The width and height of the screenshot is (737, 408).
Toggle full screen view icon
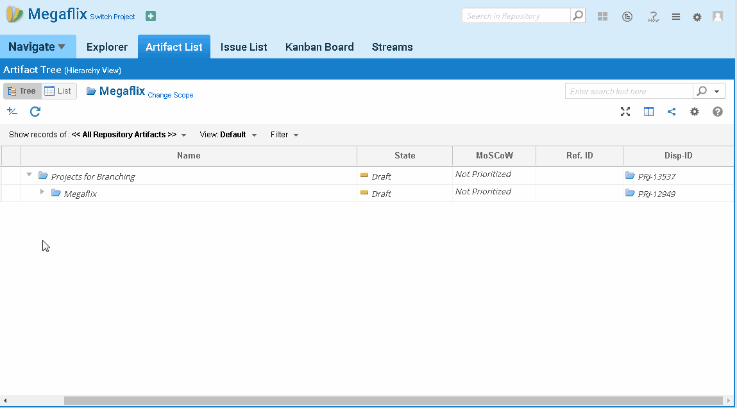pos(625,112)
